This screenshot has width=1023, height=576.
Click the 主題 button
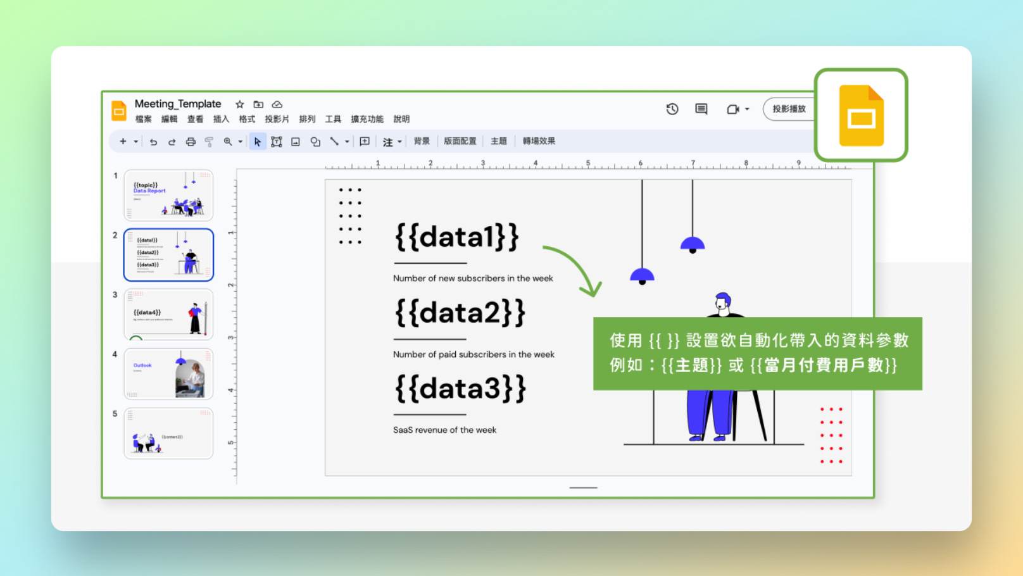click(x=499, y=141)
